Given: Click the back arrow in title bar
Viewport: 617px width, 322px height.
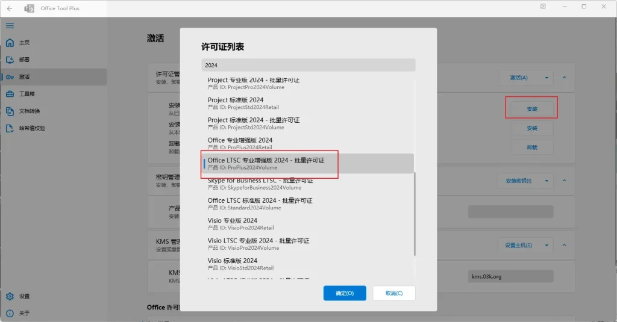Looking at the screenshot, I should (10, 8).
